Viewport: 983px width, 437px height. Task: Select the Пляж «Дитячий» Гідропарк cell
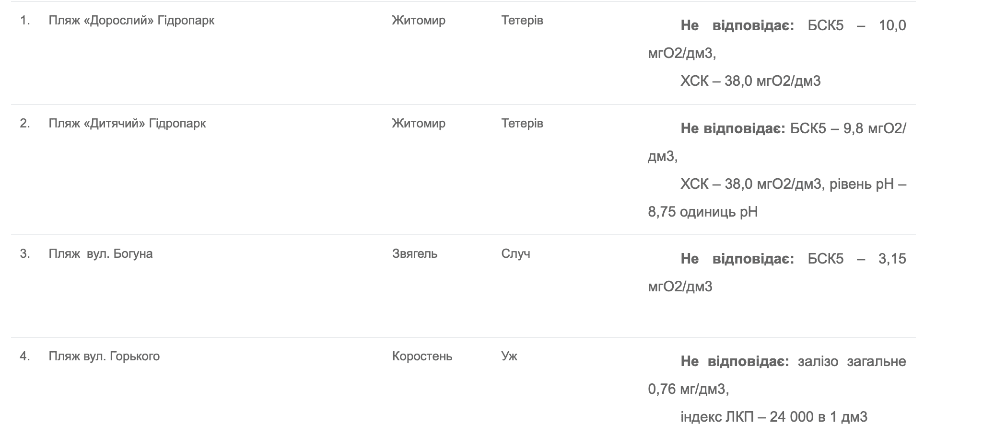pyautogui.click(x=127, y=124)
